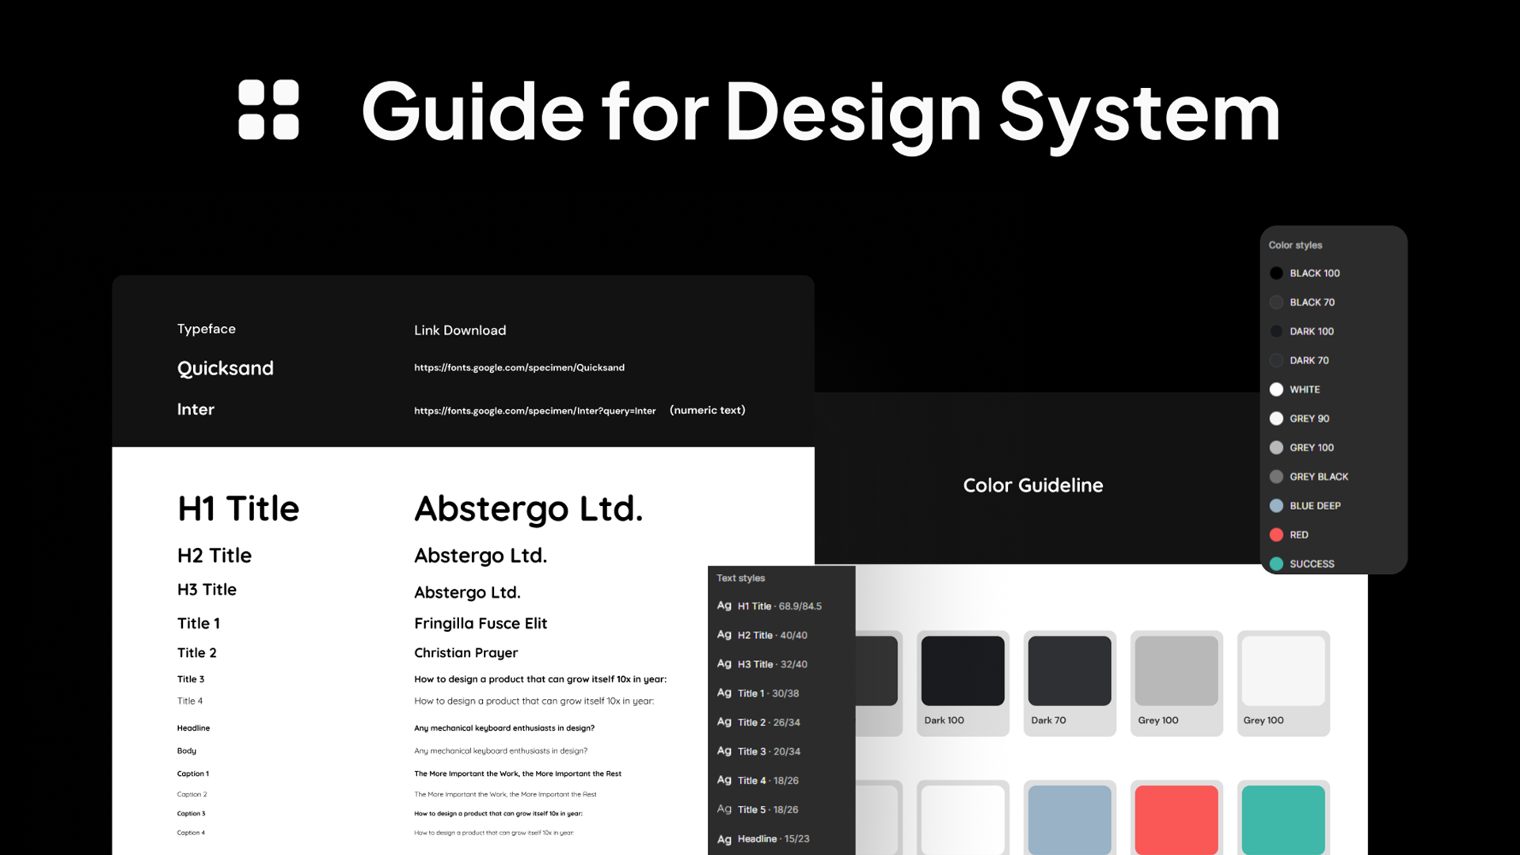Choose the GREY BLACK color style entry

coord(1318,477)
